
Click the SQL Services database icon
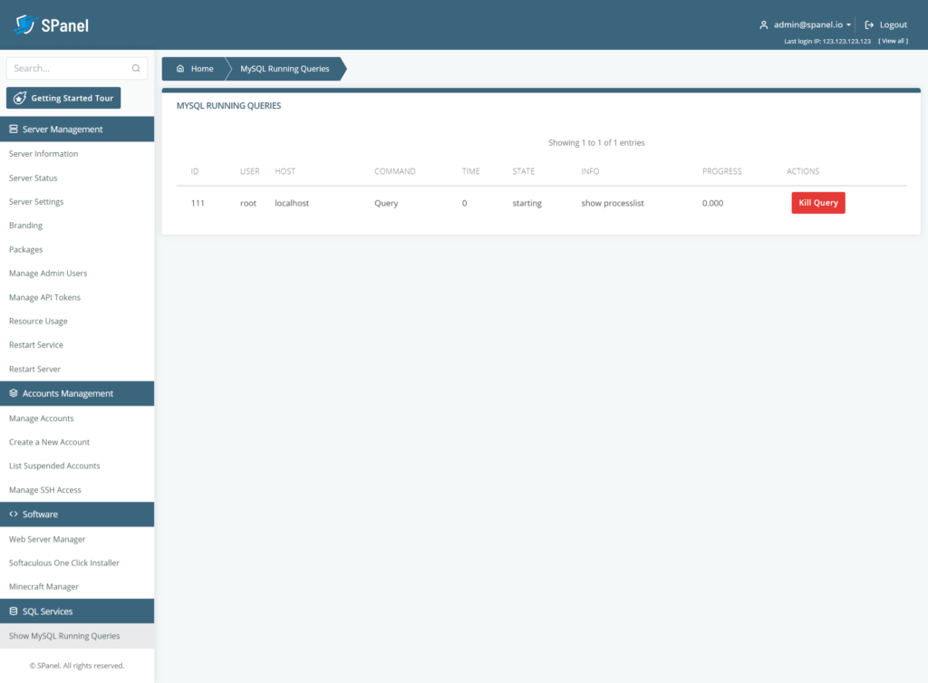click(13, 611)
